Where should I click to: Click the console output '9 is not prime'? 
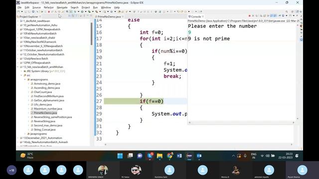click(209, 39)
